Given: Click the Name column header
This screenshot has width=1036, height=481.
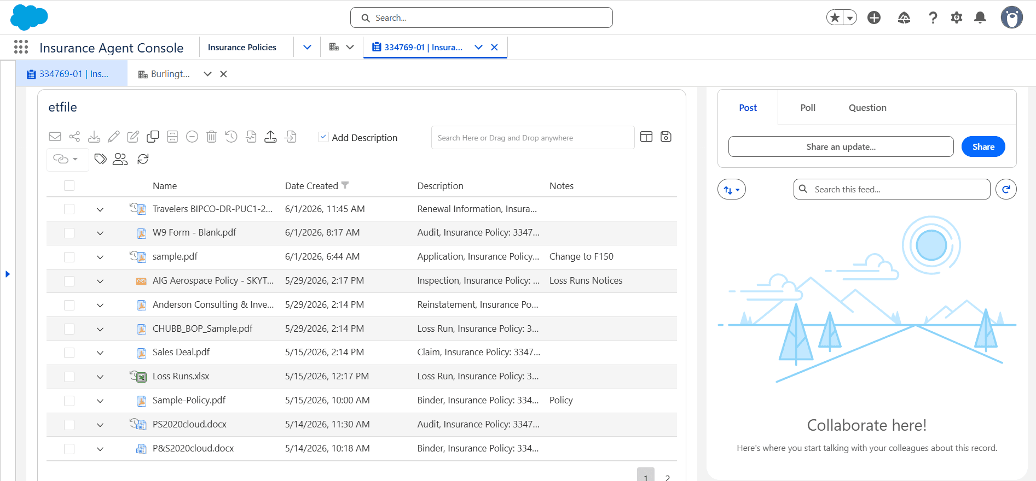Looking at the screenshot, I should pyautogui.click(x=165, y=186).
